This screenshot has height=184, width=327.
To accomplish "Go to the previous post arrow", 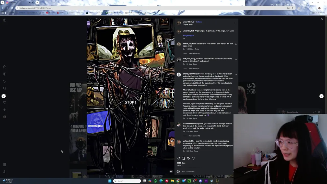I will (x=4, y=96).
